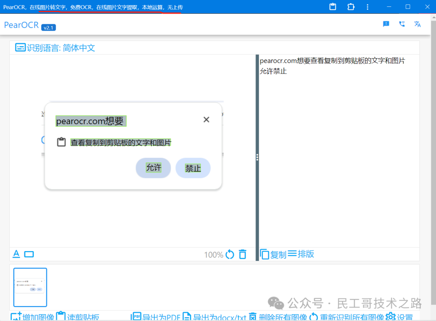Click 复制 copy button
436x321 pixels.
tap(273, 254)
